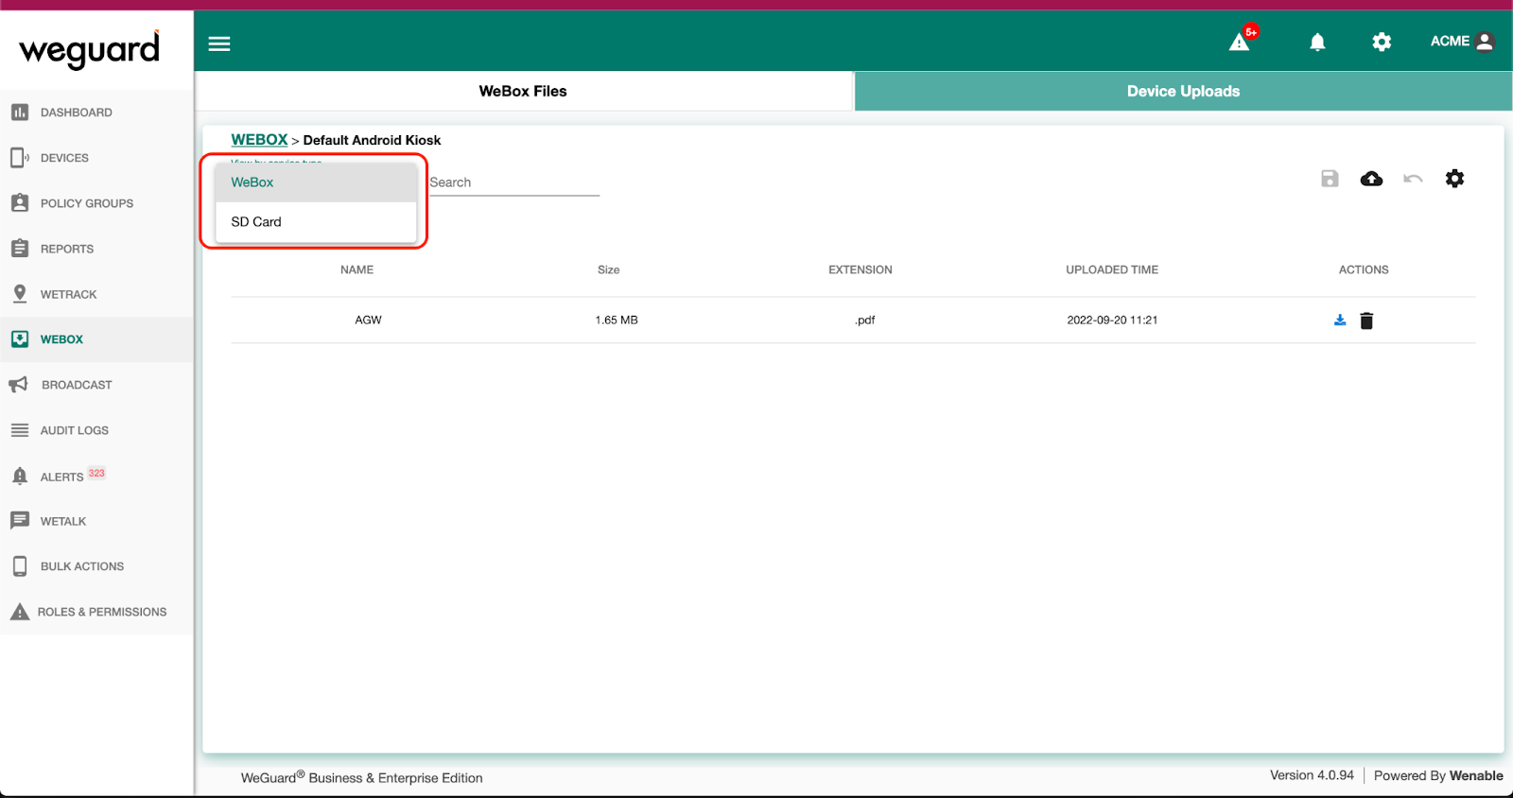The width and height of the screenshot is (1513, 798).
Task: Download the AGW file
Action: [1340, 321]
